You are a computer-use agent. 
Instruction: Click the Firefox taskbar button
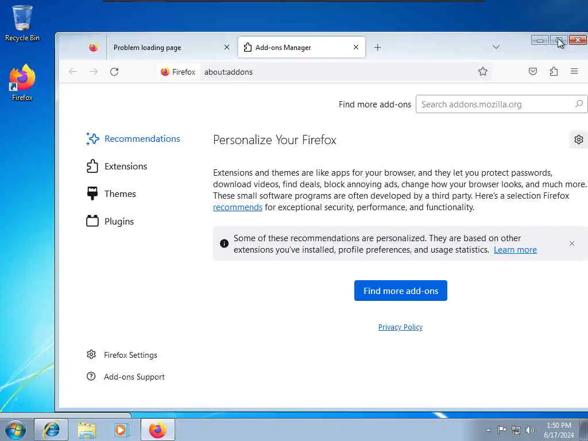[158, 430]
